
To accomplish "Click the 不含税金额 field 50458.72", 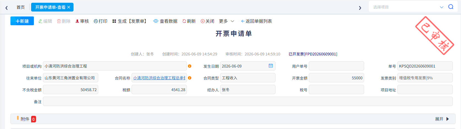I will pyautogui.click(x=70, y=89).
